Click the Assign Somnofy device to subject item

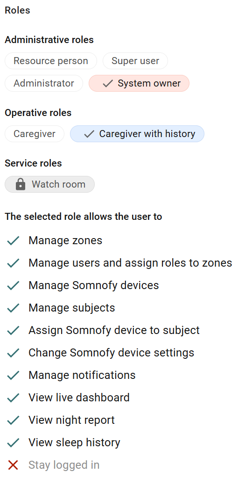(x=114, y=330)
